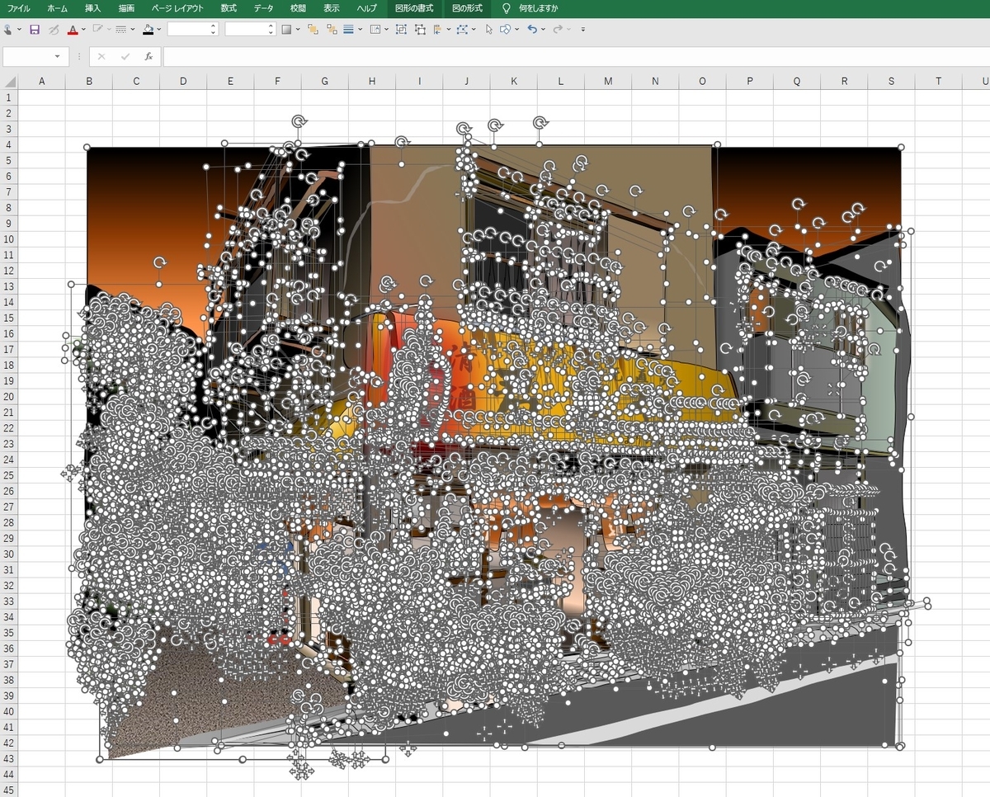Click the bring forward icon
990x797 pixels.
pyautogui.click(x=313, y=29)
